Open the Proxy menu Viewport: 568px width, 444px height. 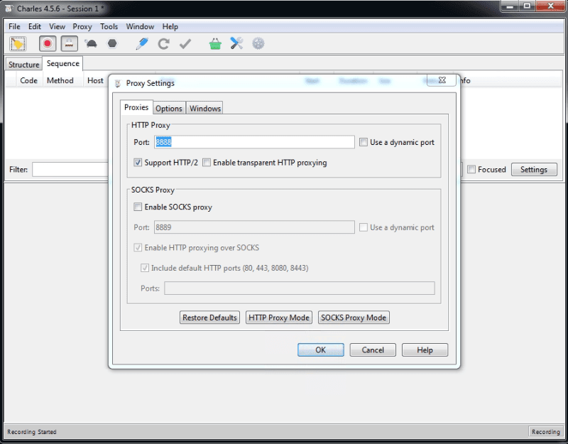(82, 26)
